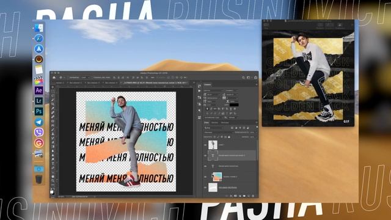391x220 pixels.
Task: Switch to the Paths tab
Action: pyautogui.click(x=225, y=122)
